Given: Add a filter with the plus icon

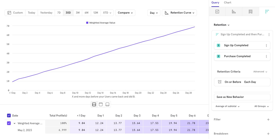Looking at the screenshot, I should pyautogui.click(x=268, y=120).
